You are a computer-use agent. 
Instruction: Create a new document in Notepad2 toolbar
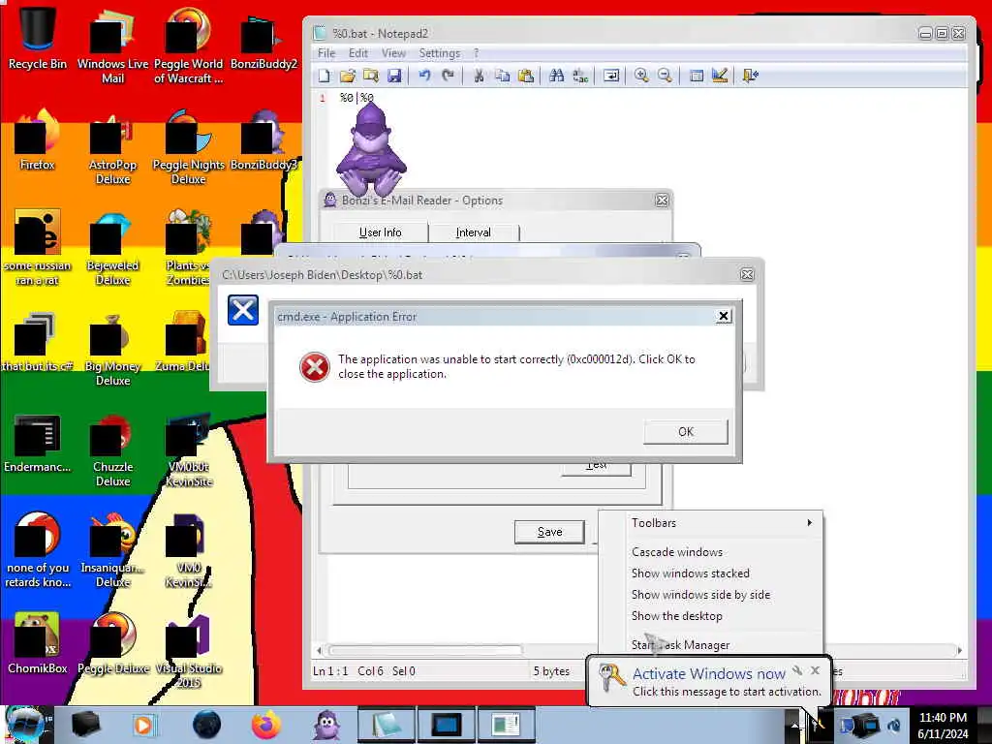(325, 76)
